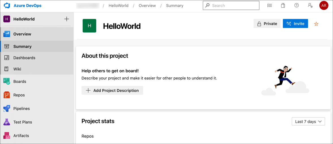Click the plus icon beside HelloWorld
Viewport: 333px width, 144px height.
pyautogui.click(x=66, y=19)
